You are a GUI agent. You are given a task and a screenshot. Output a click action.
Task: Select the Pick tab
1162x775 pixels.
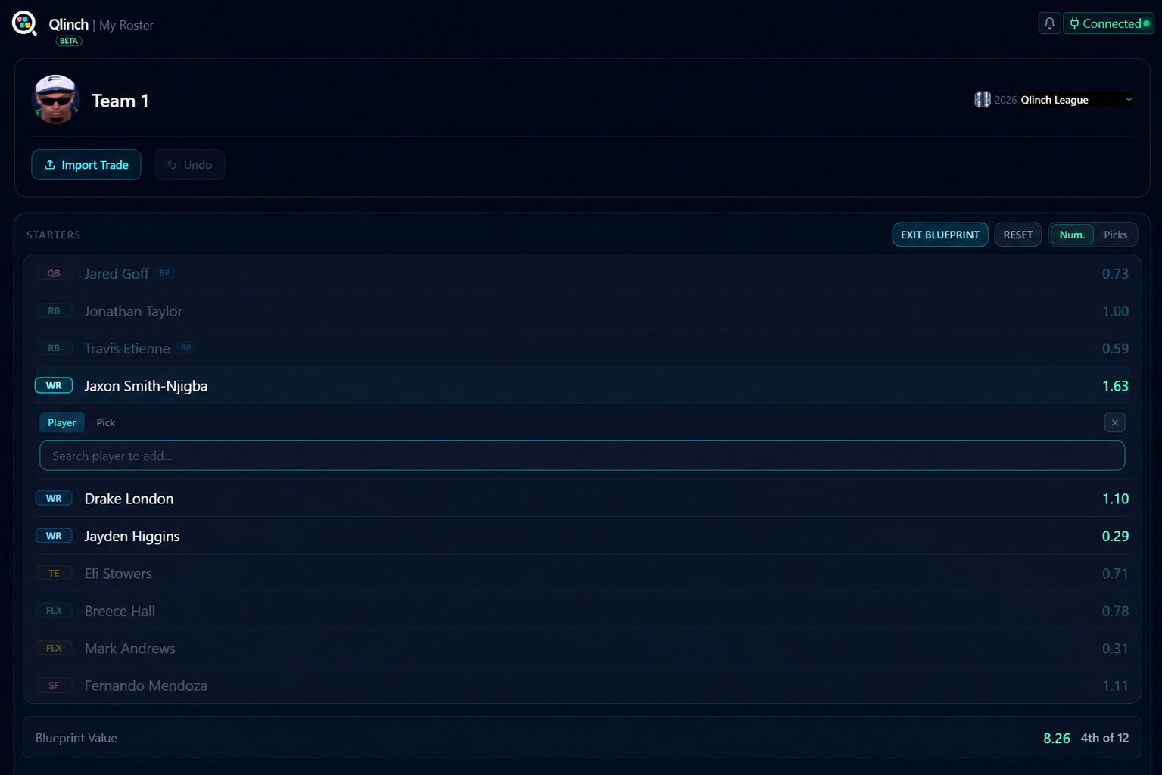tap(106, 422)
